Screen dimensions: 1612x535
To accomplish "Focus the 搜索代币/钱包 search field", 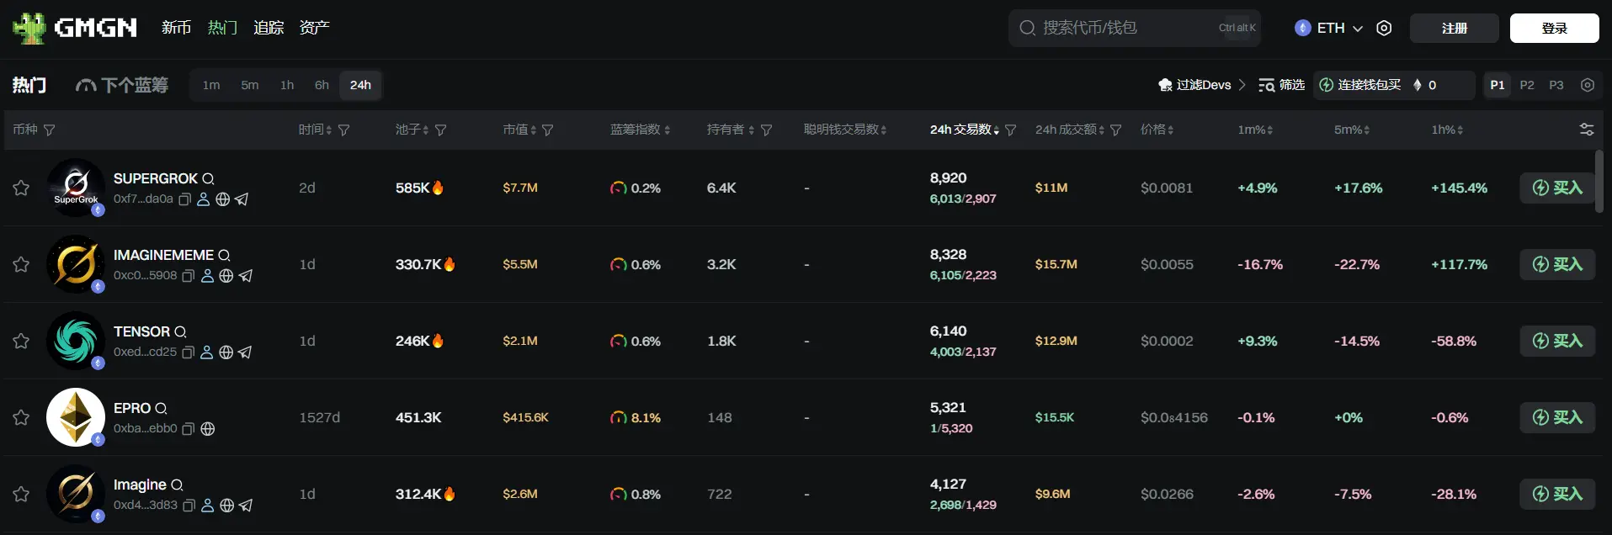I will [x=1120, y=28].
